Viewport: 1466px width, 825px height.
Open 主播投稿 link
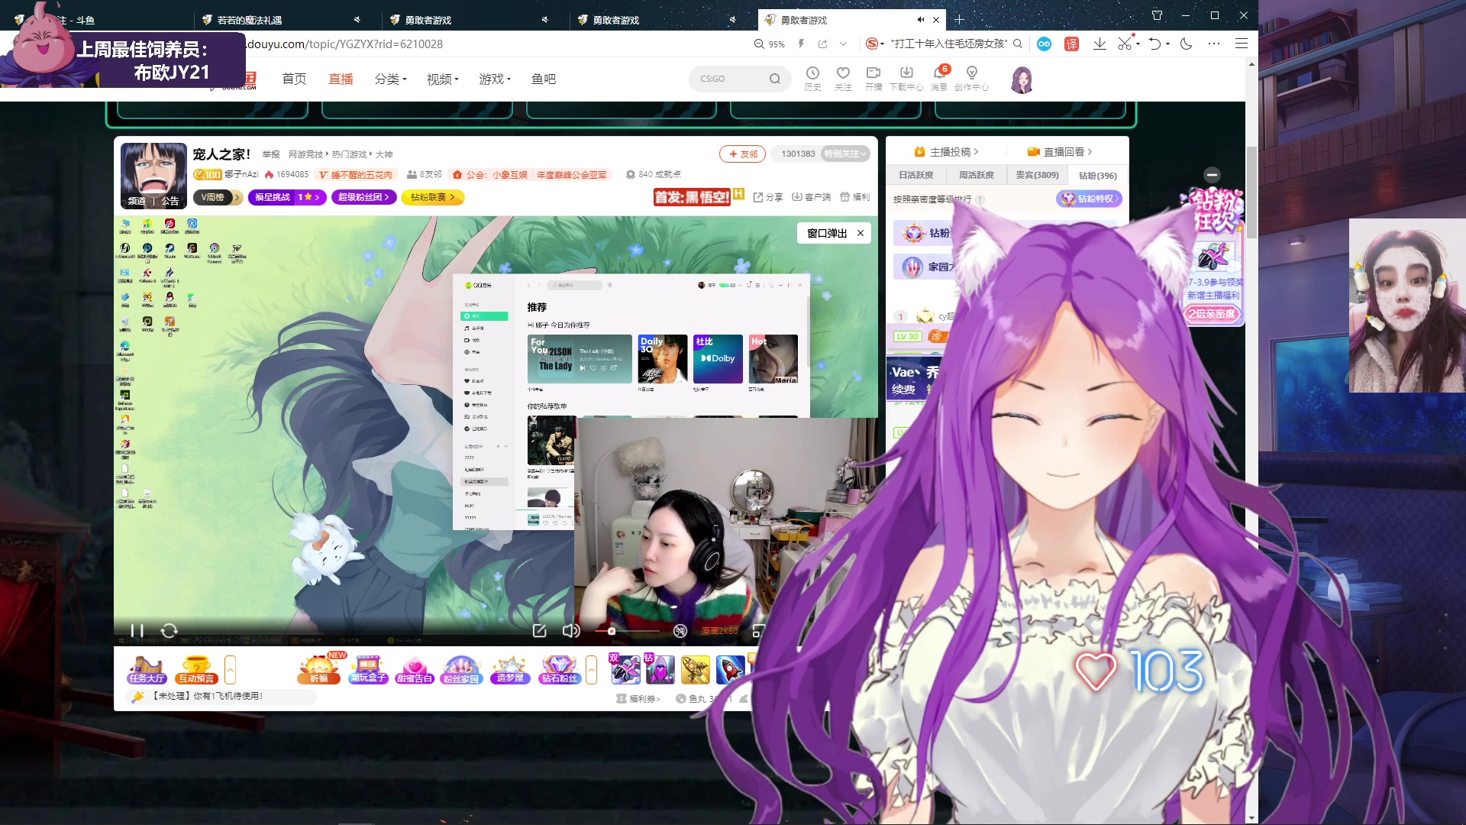[x=946, y=151]
